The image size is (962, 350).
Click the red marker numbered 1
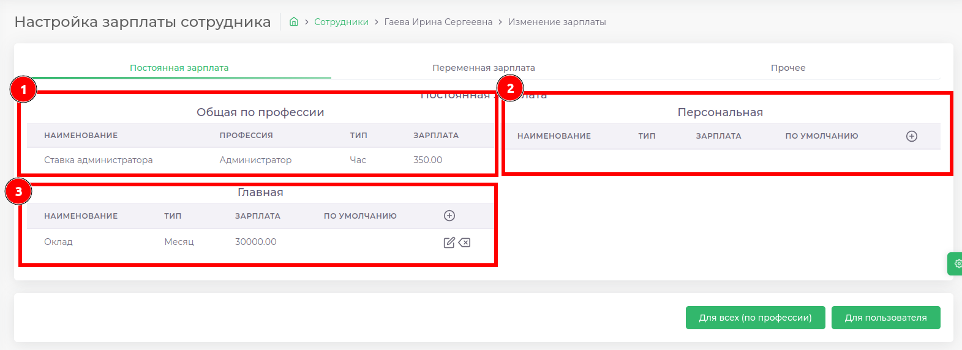[23, 90]
